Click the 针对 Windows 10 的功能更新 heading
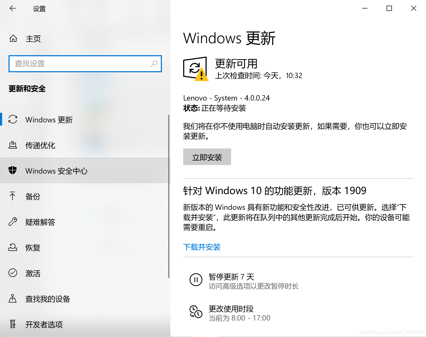Viewport: 426px width, 337px height. [275, 191]
